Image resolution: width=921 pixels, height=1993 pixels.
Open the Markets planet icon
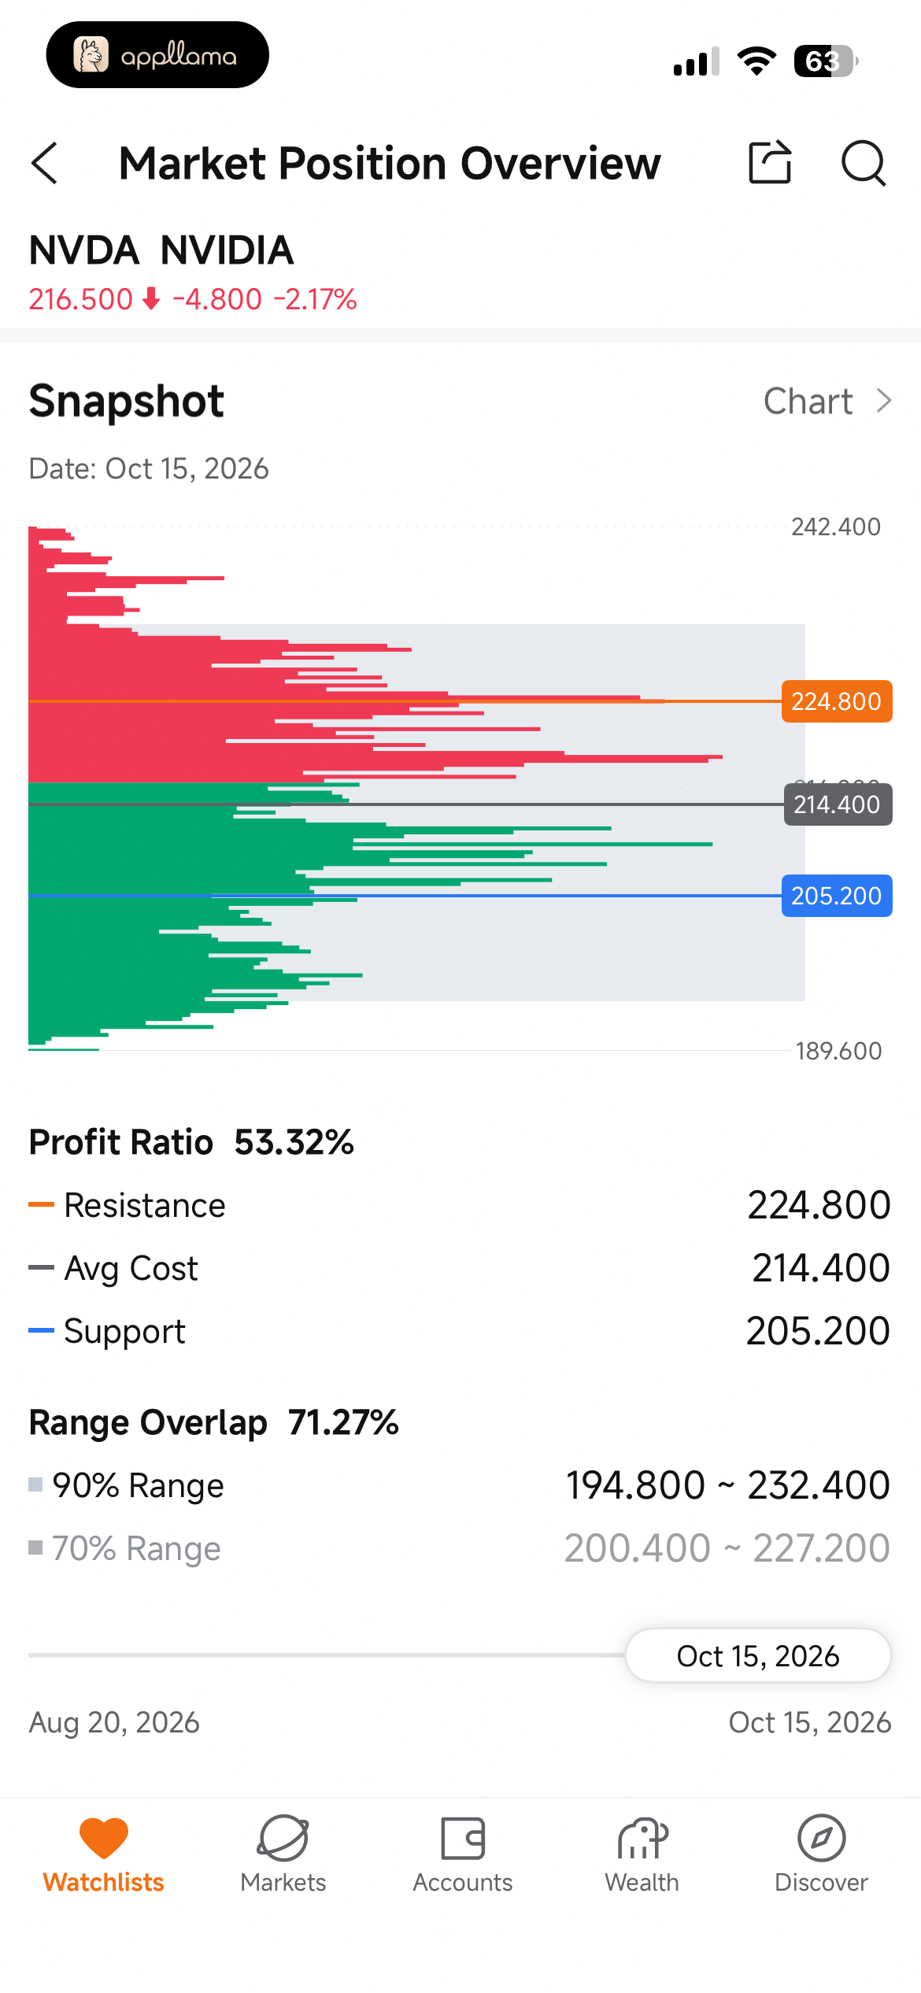click(283, 1838)
